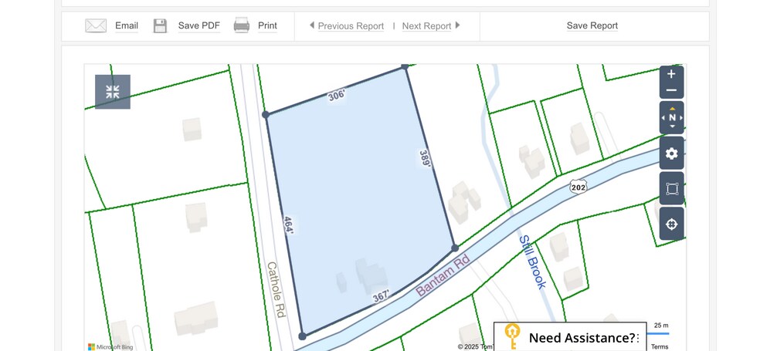This screenshot has height=351, width=760.
Task: Click the Save PDF text link
Action: (x=198, y=25)
